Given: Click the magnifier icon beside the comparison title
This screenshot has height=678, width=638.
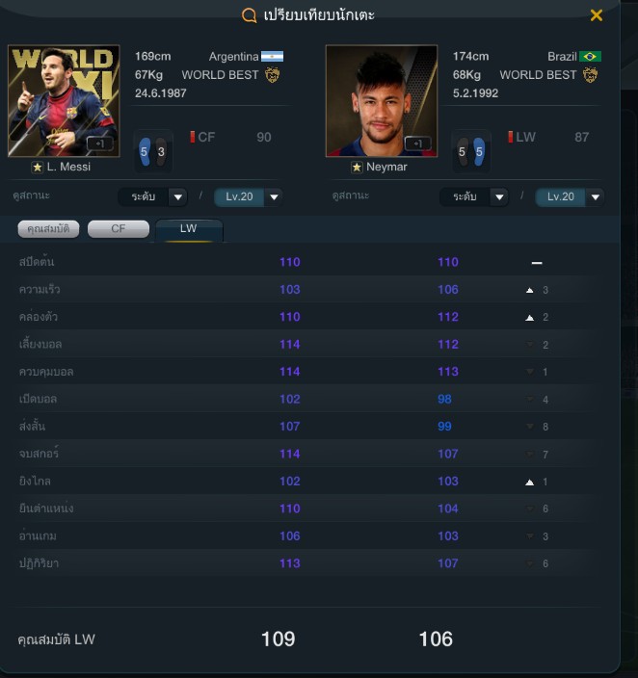Looking at the screenshot, I should [x=249, y=15].
